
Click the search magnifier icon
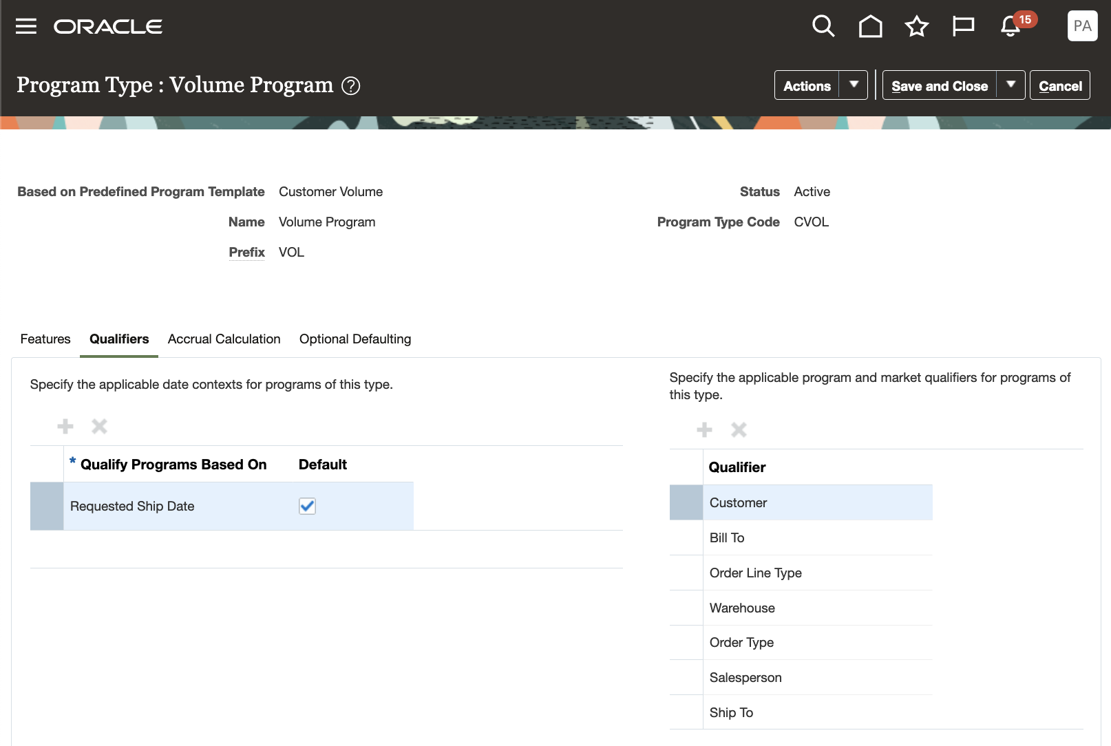823,26
